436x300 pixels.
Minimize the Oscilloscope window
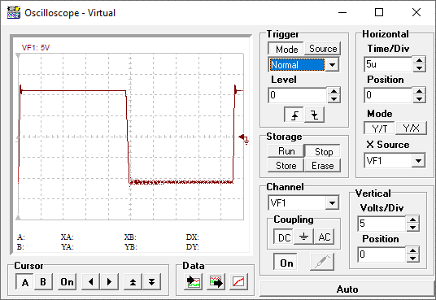(x=342, y=12)
